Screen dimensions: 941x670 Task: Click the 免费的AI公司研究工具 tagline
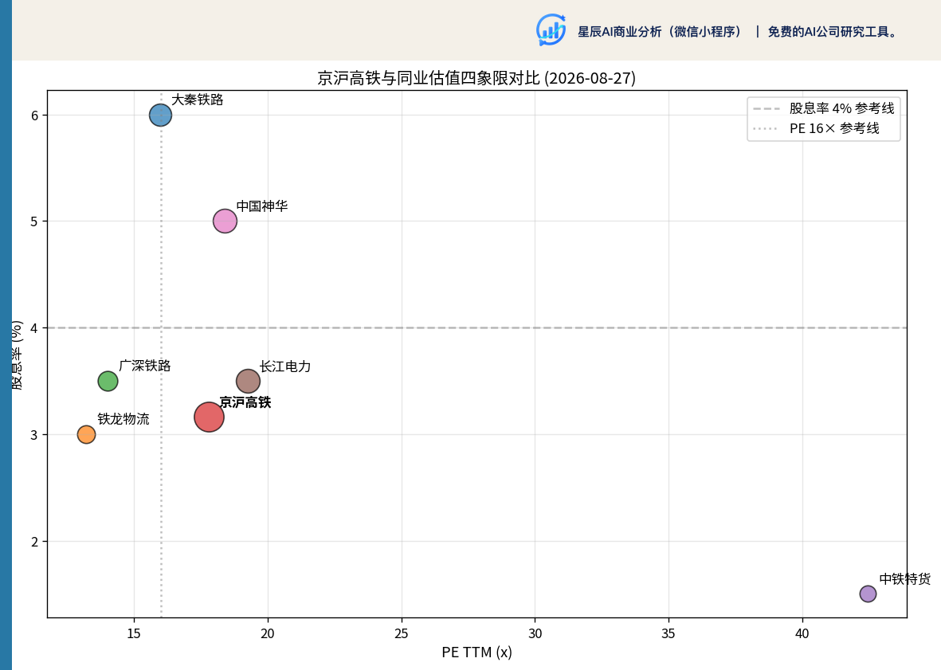click(x=834, y=31)
